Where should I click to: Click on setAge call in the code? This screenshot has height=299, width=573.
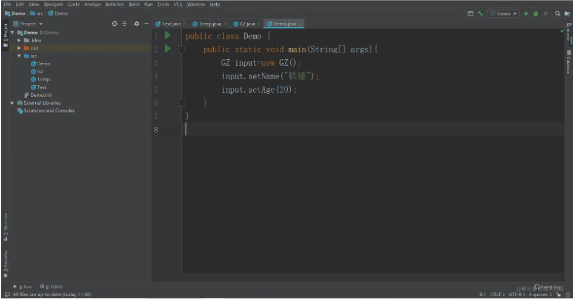coord(261,90)
